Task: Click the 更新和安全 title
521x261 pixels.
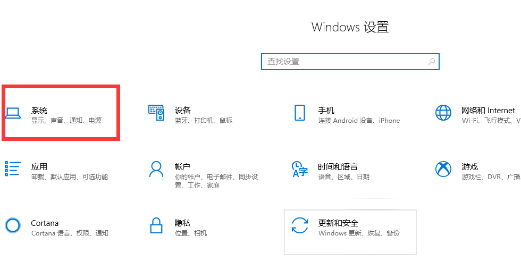Action: coord(338,223)
